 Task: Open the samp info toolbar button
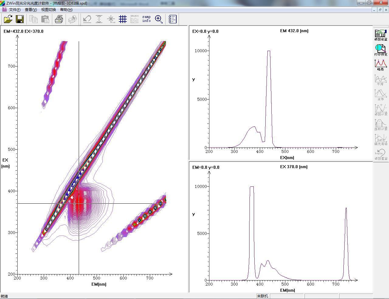tap(146, 19)
